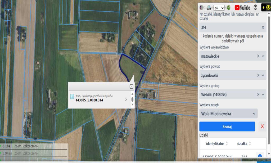Open the obręb dropdown Wola Miedniewska

click(228, 114)
